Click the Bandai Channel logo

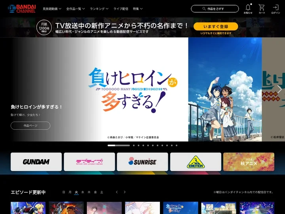[22, 9]
